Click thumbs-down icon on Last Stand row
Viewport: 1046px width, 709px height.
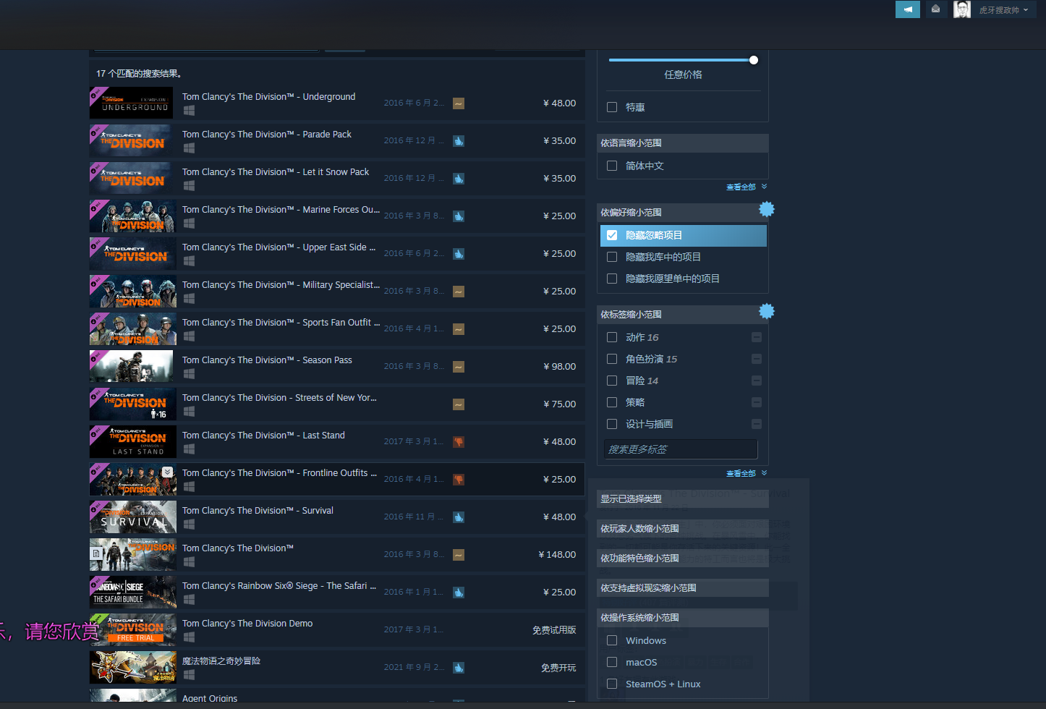459,442
